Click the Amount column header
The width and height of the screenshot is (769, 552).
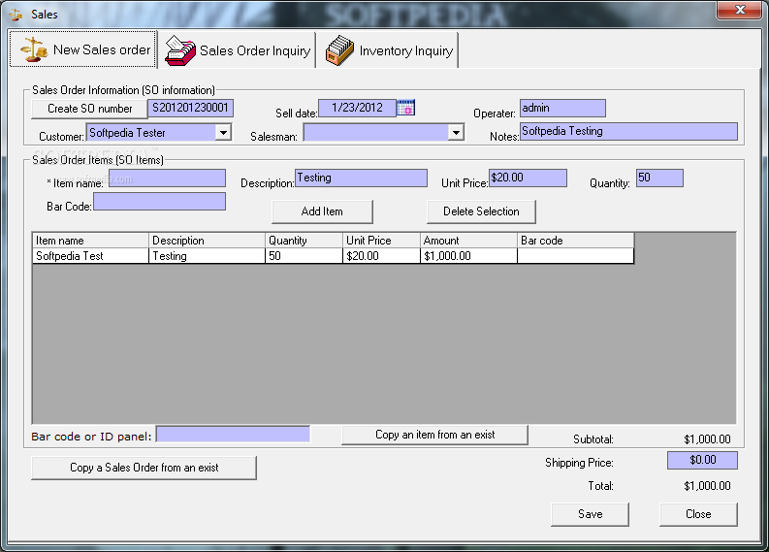468,241
